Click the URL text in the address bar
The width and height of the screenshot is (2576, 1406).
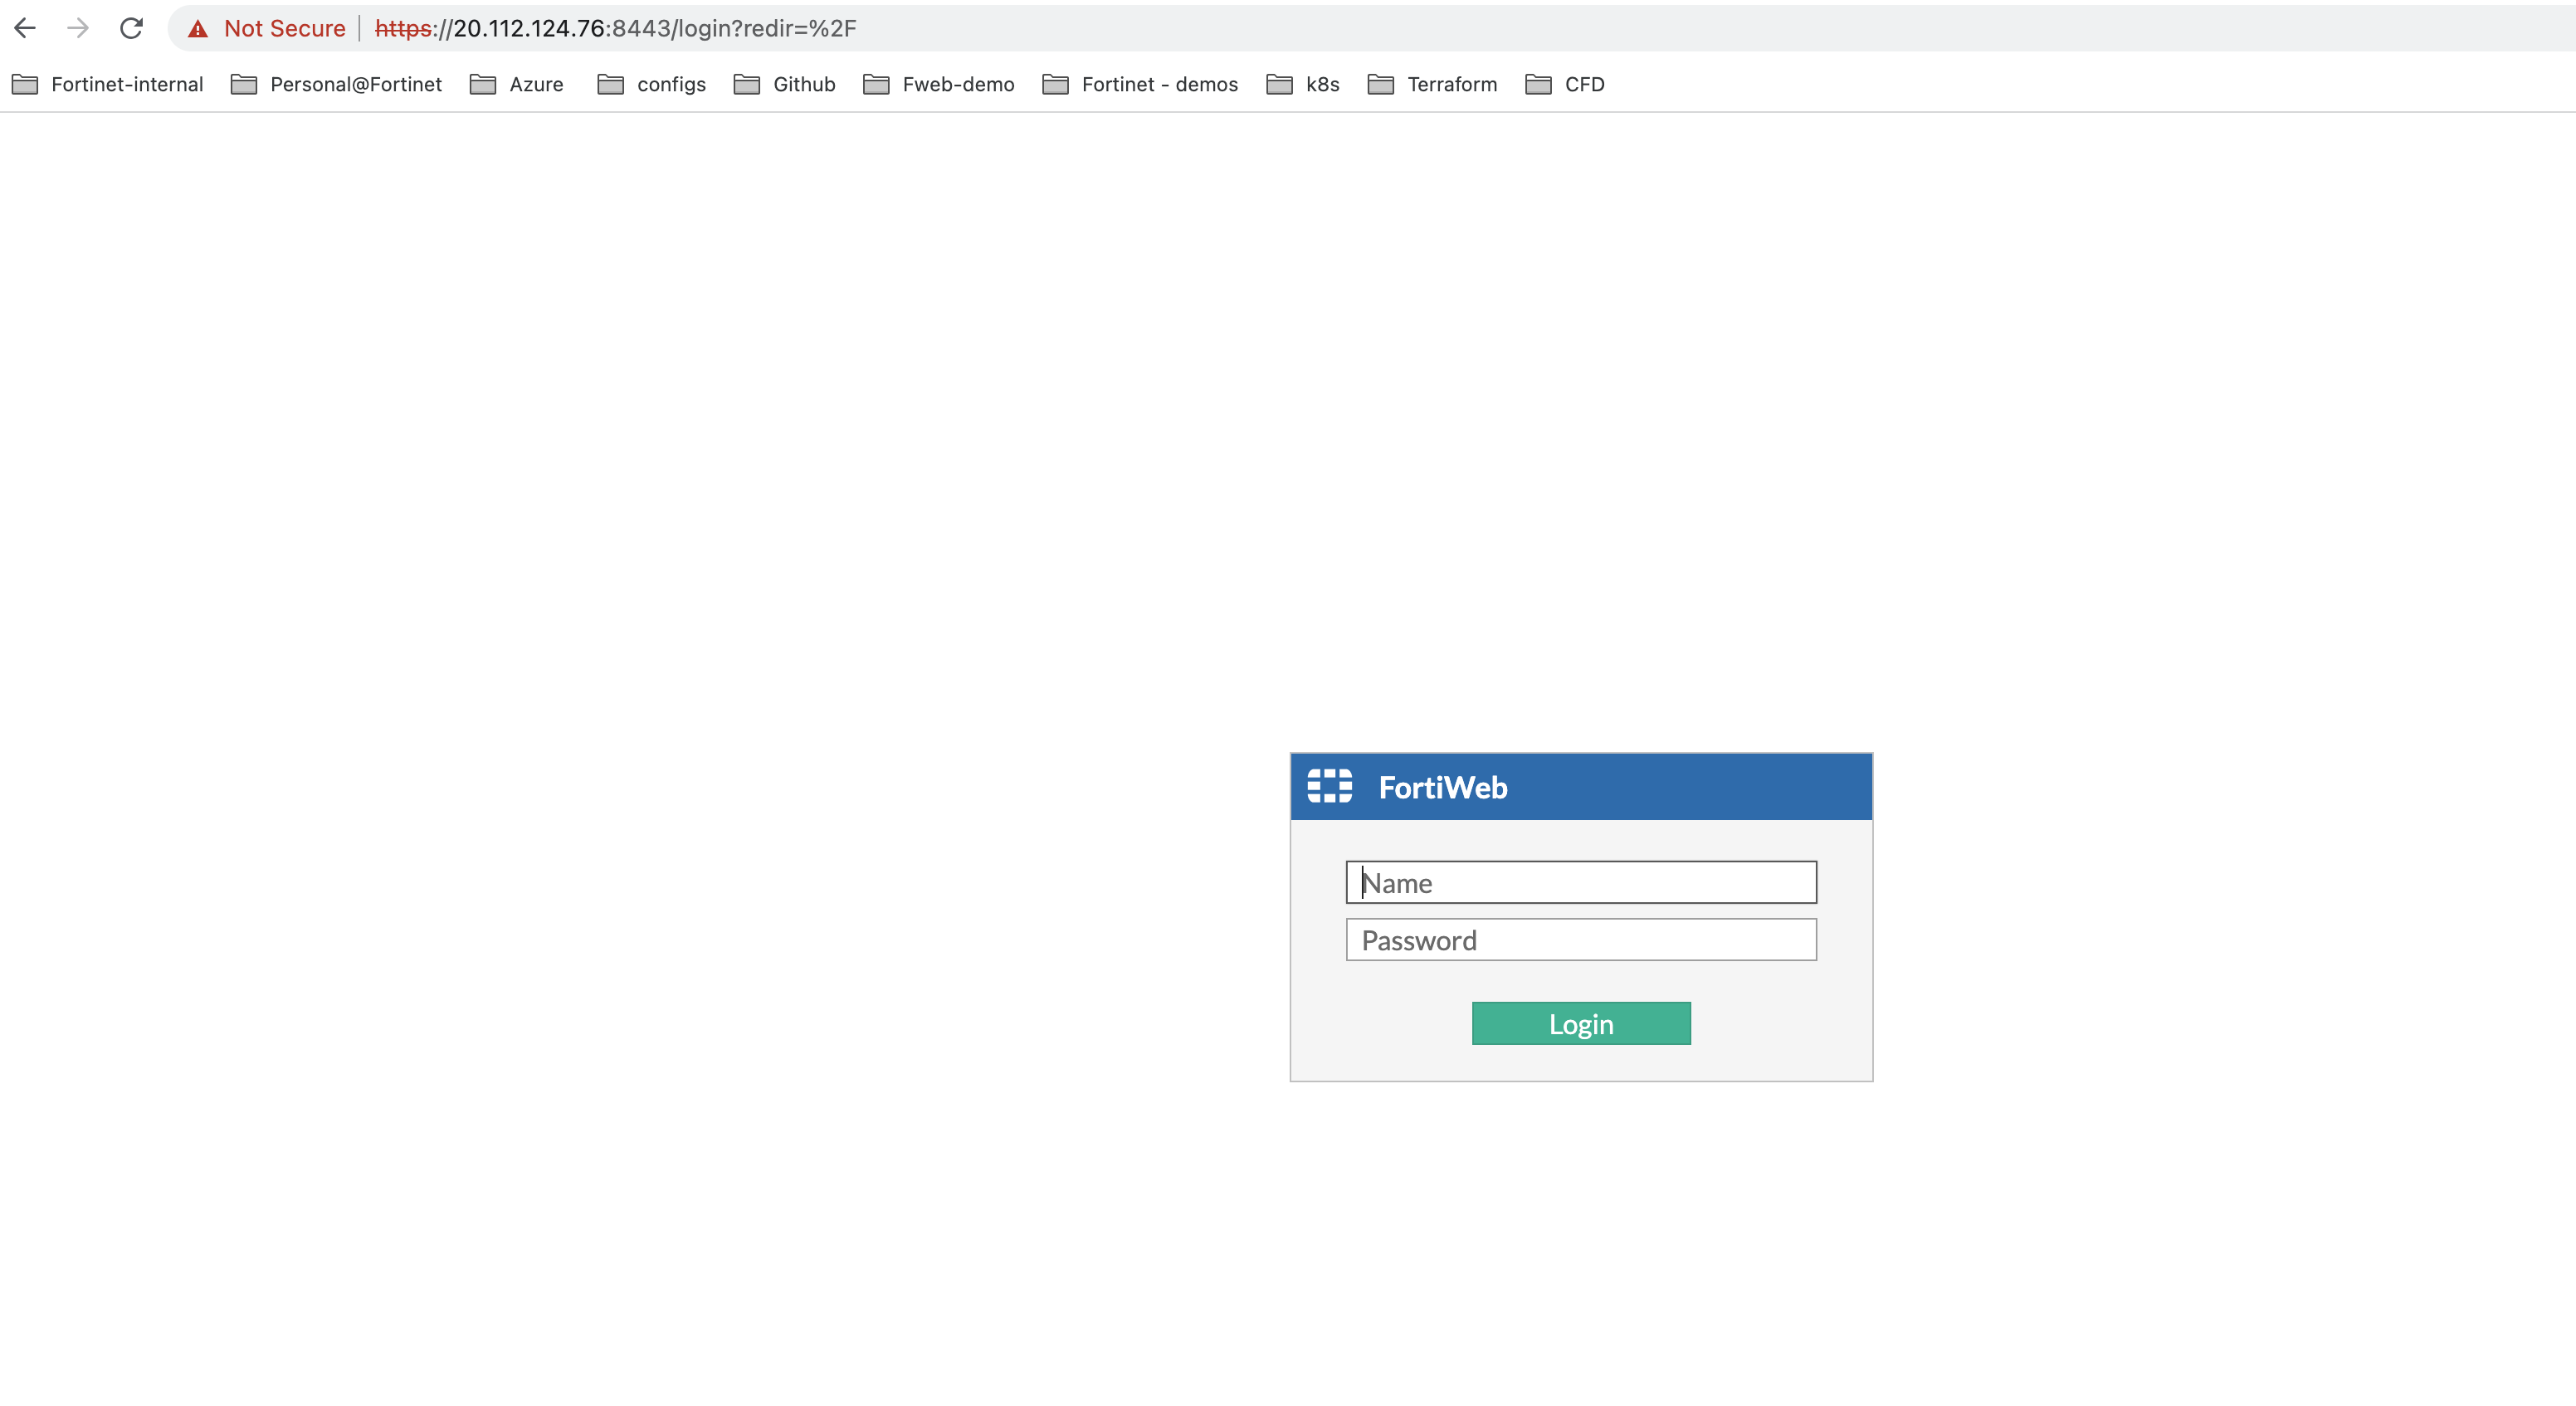click(616, 28)
